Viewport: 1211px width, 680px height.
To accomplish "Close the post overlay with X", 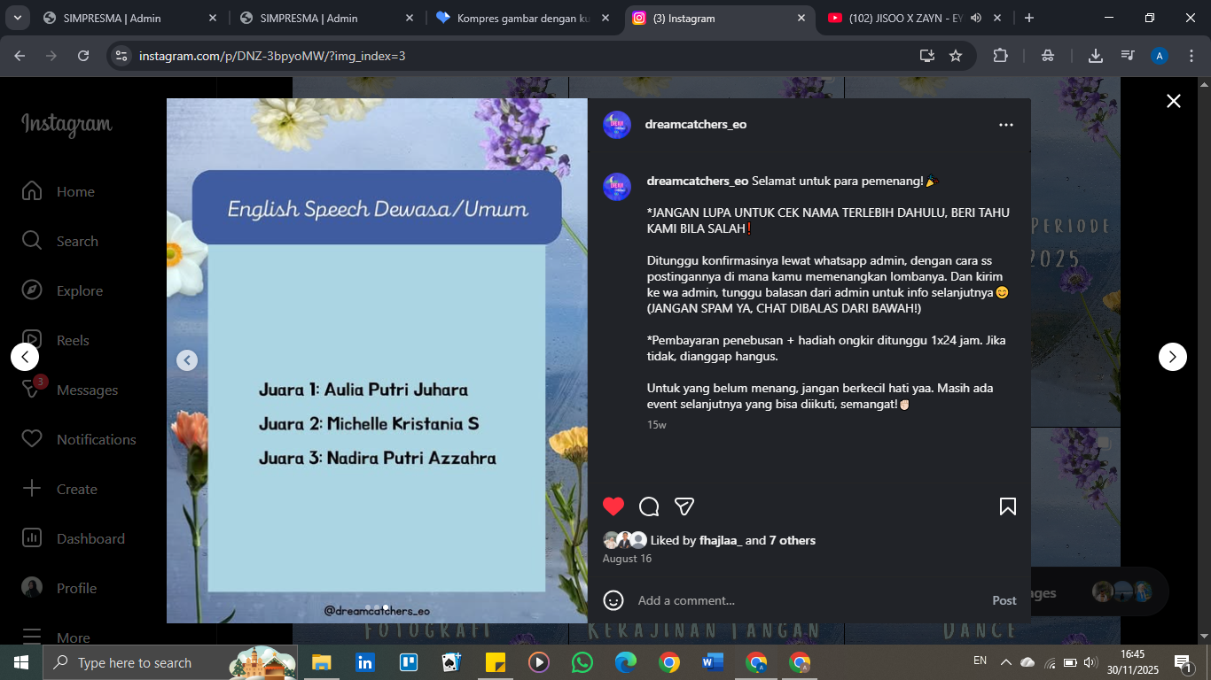I will pyautogui.click(x=1173, y=101).
